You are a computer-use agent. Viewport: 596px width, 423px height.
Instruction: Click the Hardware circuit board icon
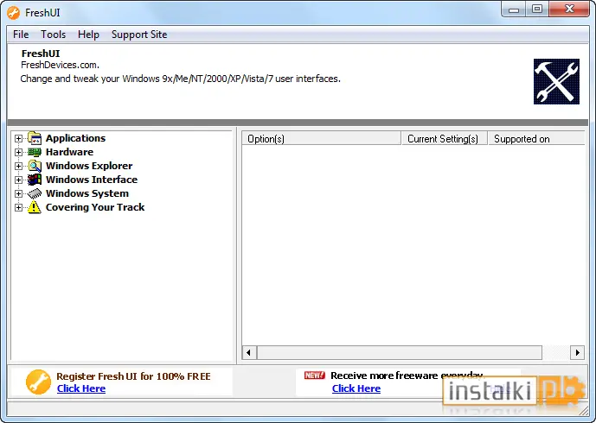click(35, 152)
